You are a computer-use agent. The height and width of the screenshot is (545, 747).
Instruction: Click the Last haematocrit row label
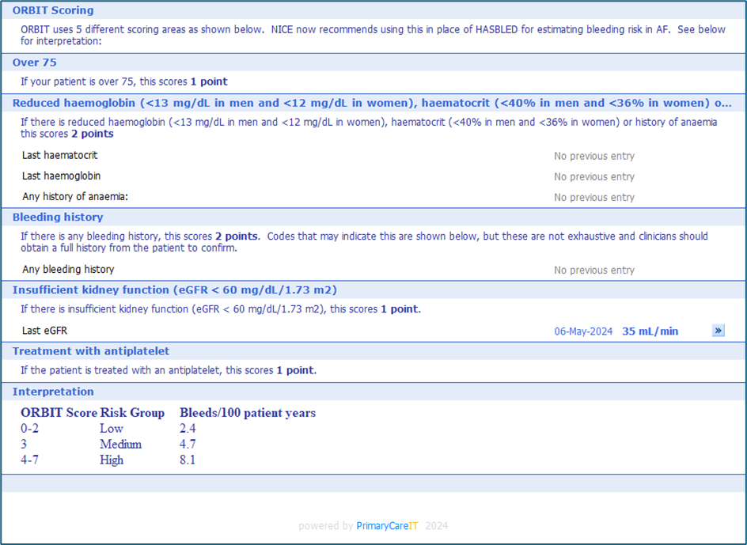coord(60,156)
